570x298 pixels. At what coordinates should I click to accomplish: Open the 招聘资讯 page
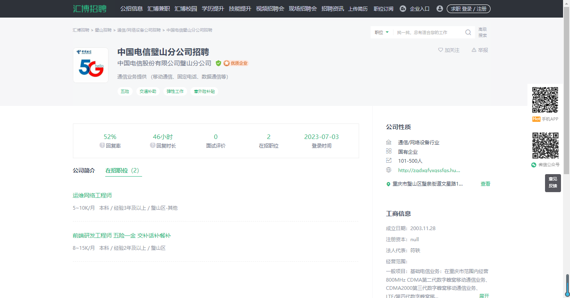(332, 9)
